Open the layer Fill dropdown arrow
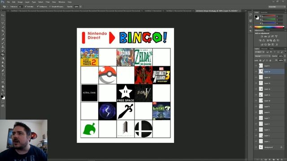The height and width of the screenshot is (161, 287). (x=285, y=60)
